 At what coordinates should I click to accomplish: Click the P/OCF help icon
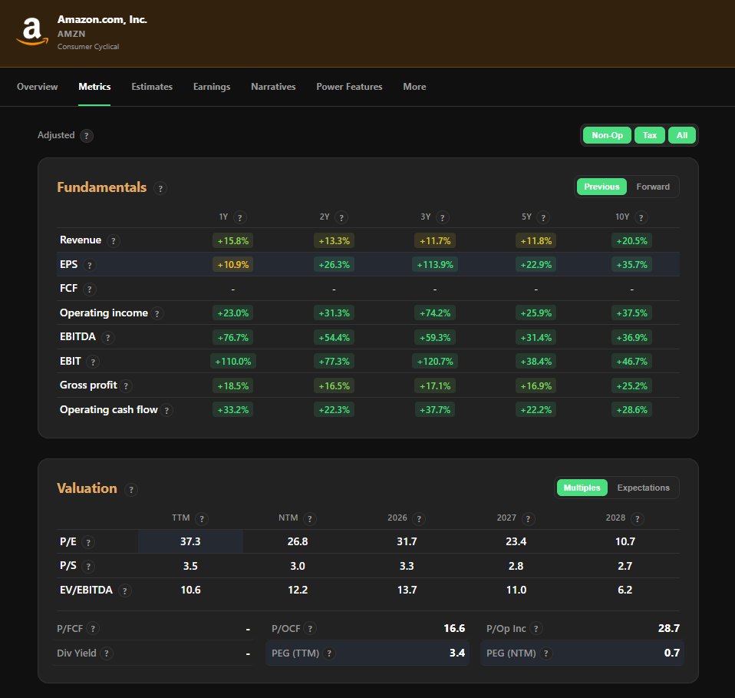point(310,629)
